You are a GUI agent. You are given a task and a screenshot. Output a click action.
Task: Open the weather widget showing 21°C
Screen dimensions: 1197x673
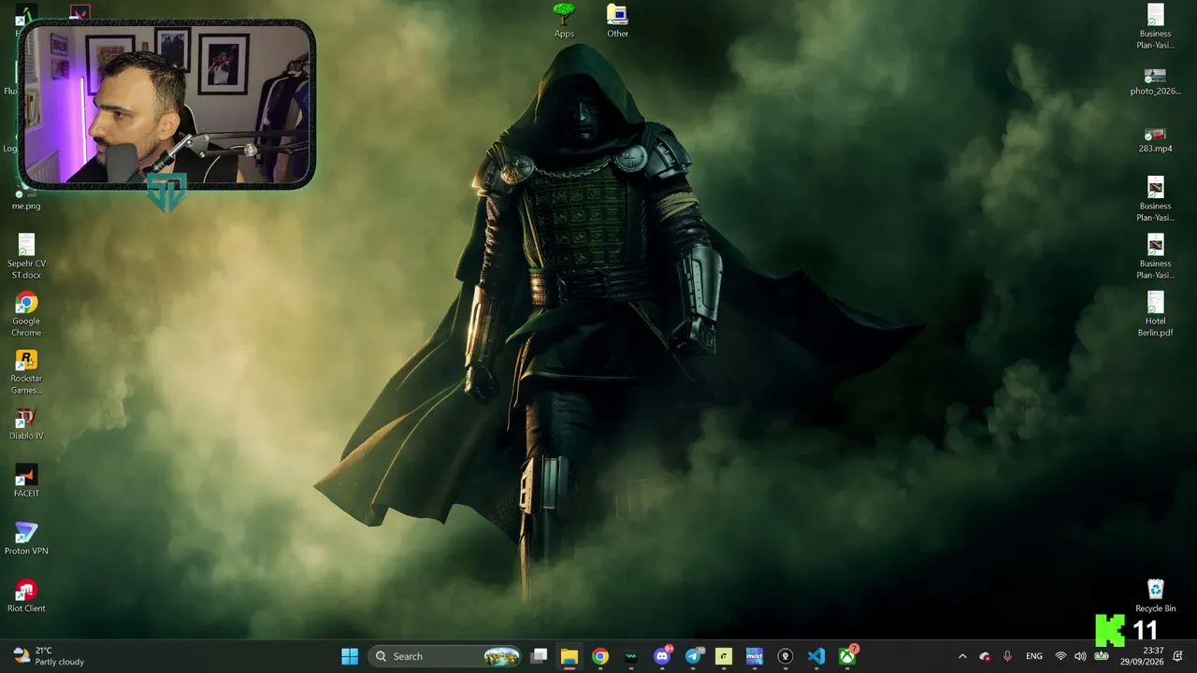(49, 656)
